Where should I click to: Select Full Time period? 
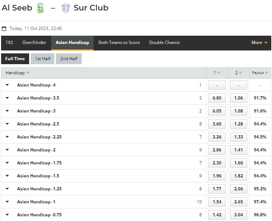(x=15, y=59)
